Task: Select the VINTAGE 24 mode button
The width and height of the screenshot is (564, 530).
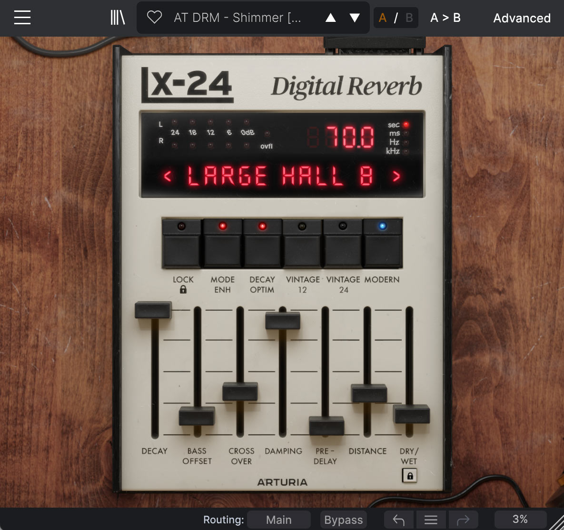Action: pyautogui.click(x=343, y=244)
